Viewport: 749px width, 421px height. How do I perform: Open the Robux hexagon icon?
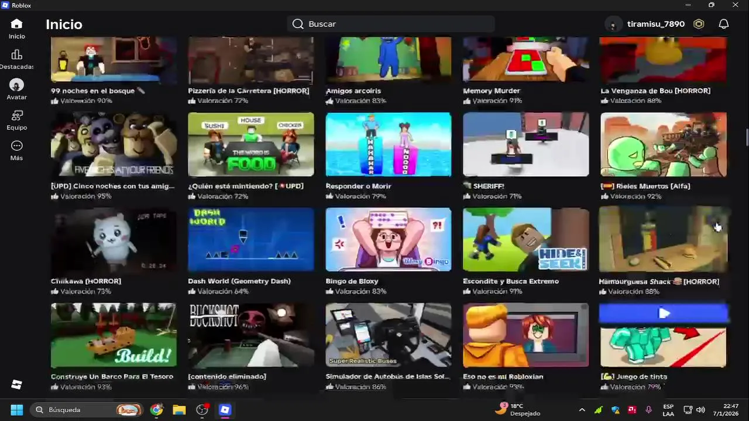[699, 24]
